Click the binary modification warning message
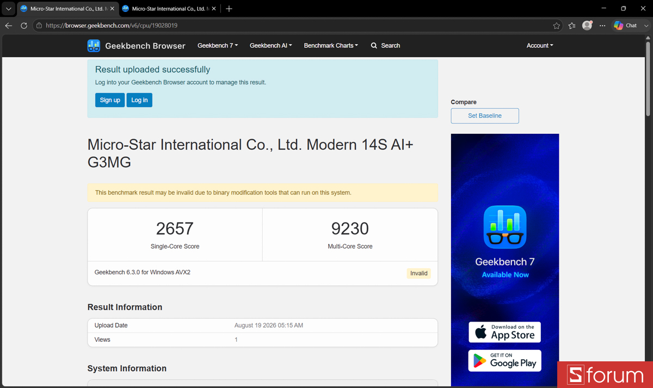 click(223, 193)
